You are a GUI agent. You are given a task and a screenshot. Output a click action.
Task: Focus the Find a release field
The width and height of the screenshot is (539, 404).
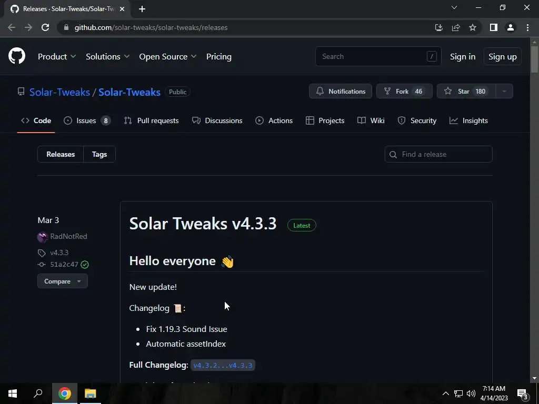pos(438,154)
